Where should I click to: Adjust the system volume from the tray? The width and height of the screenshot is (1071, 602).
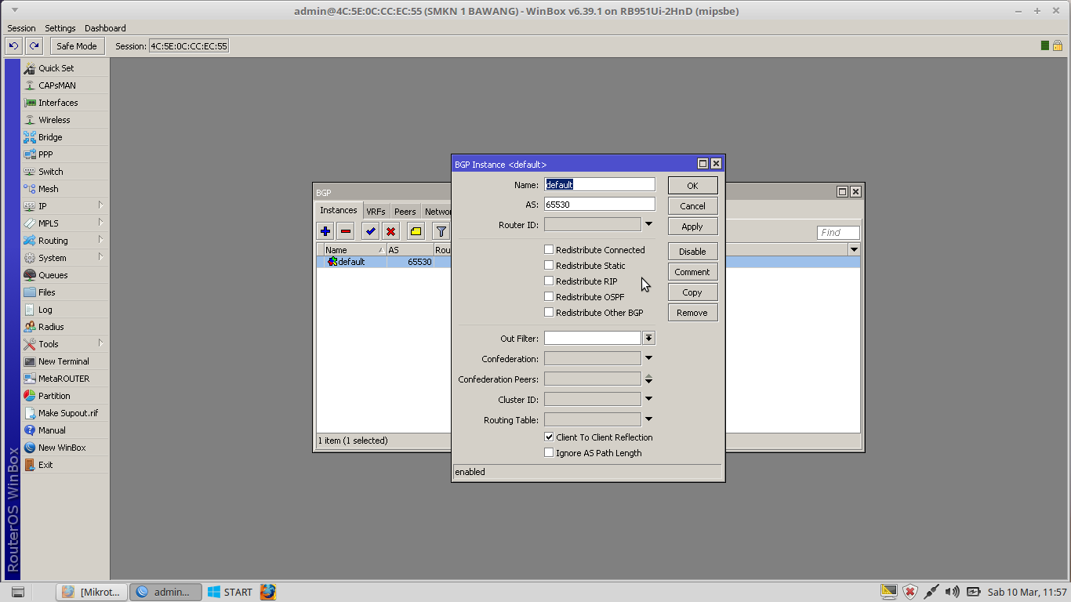(951, 592)
